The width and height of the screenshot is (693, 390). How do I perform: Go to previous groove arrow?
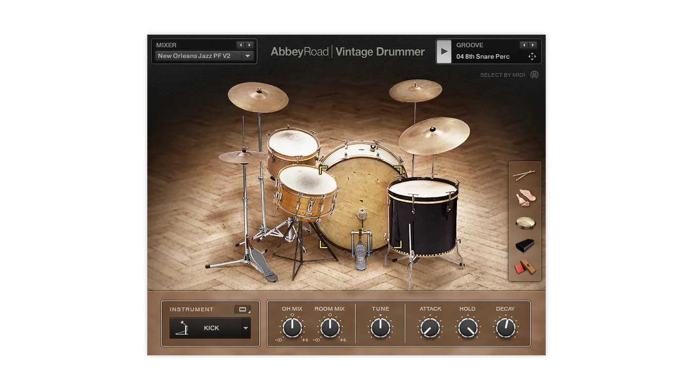[x=524, y=45]
